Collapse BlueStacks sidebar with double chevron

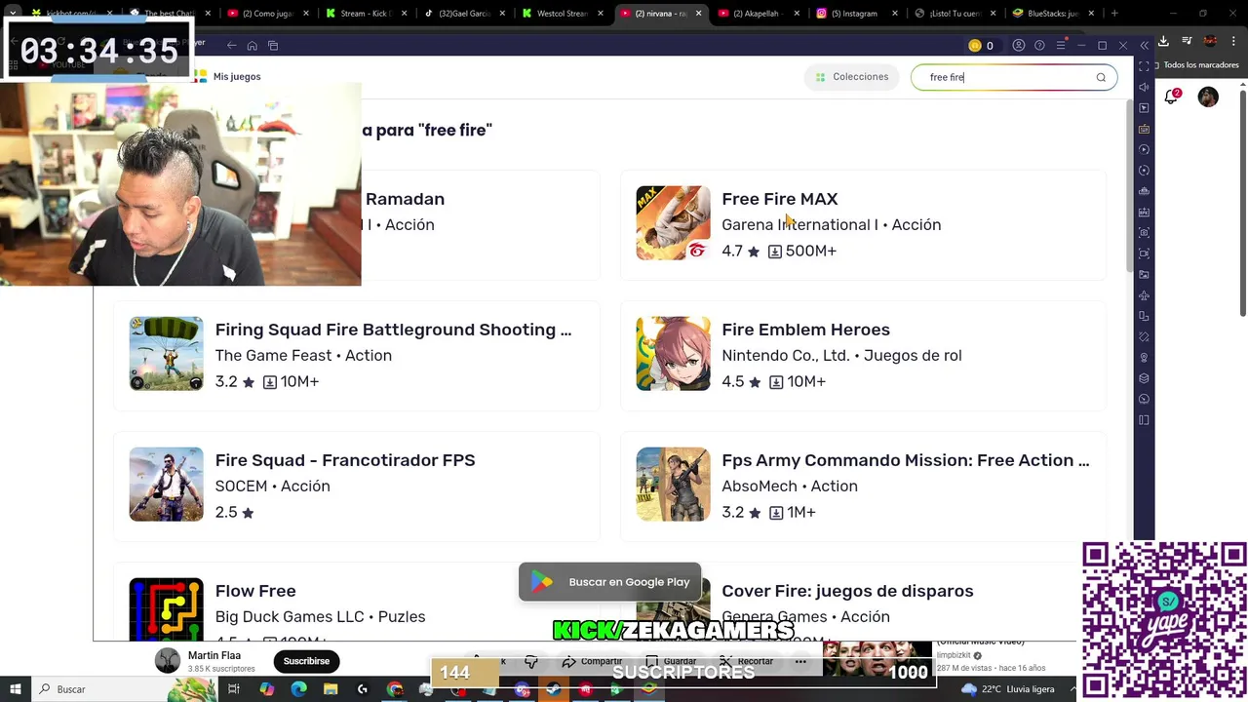(1145, 46)
